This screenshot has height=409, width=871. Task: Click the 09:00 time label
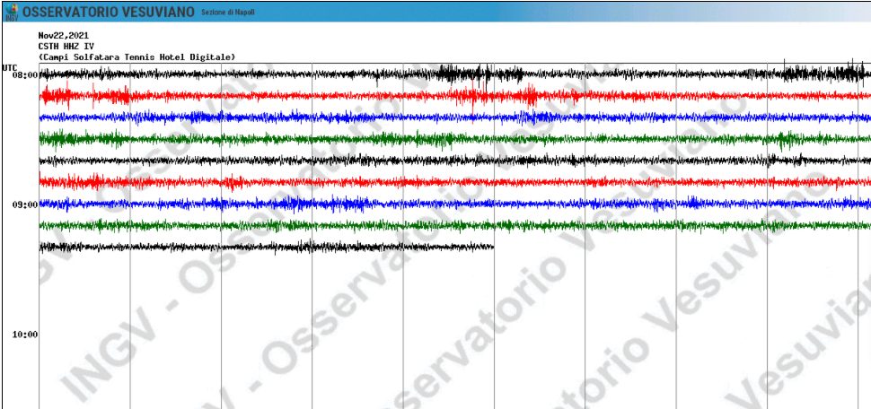25,204
